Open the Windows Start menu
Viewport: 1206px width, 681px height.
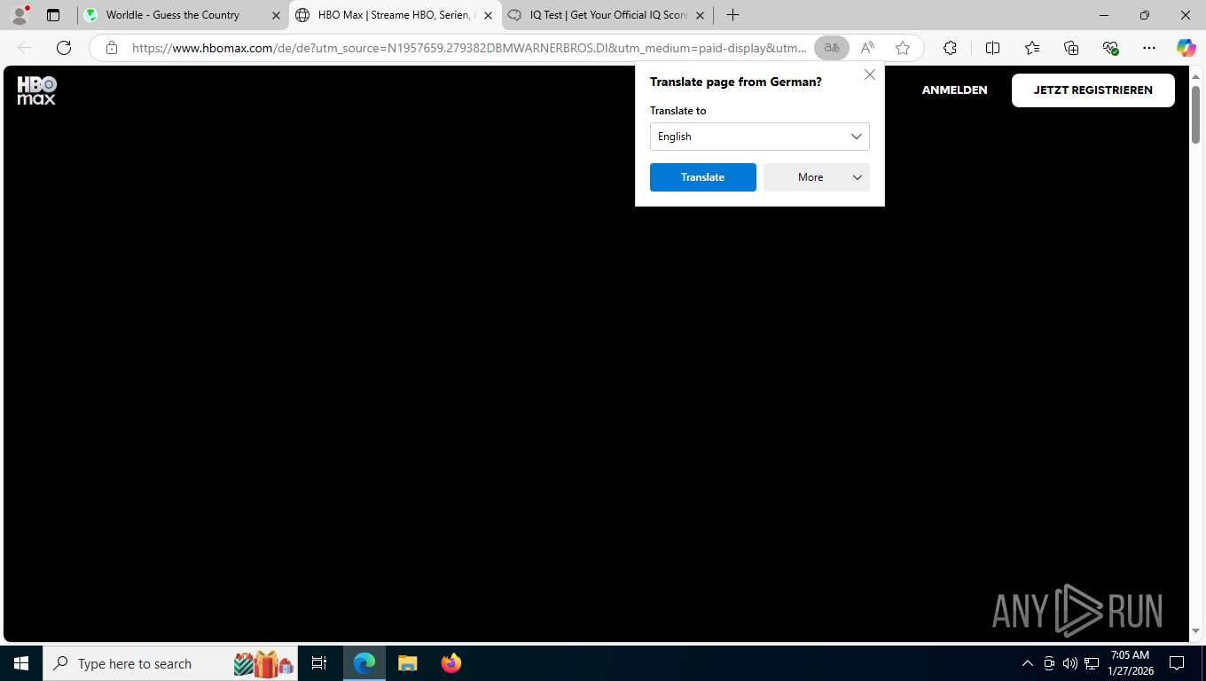(21, 663)
